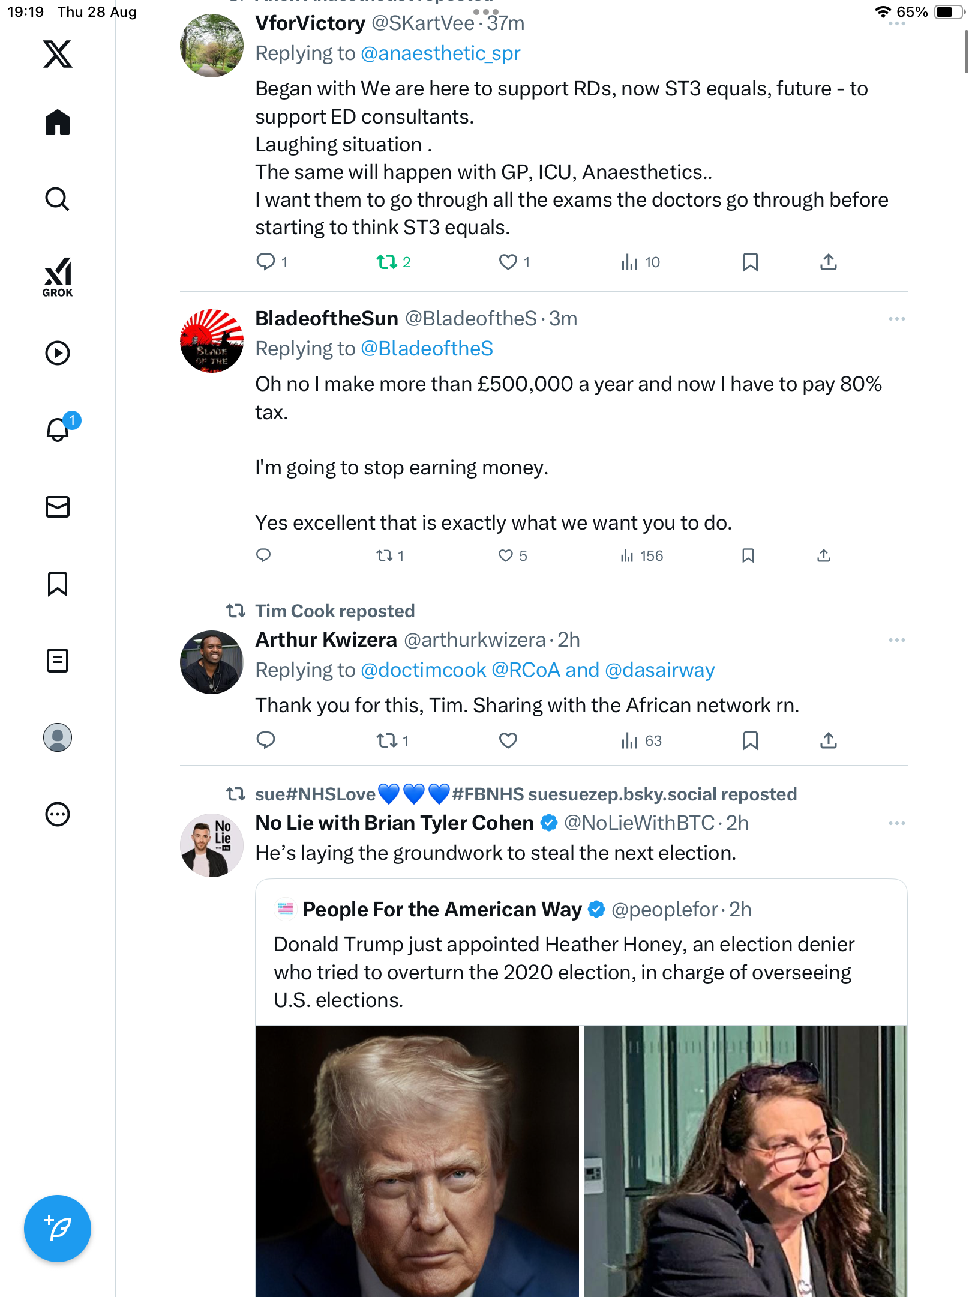
Task: Open Notifications bell with badge
Action: pos(58,429)
